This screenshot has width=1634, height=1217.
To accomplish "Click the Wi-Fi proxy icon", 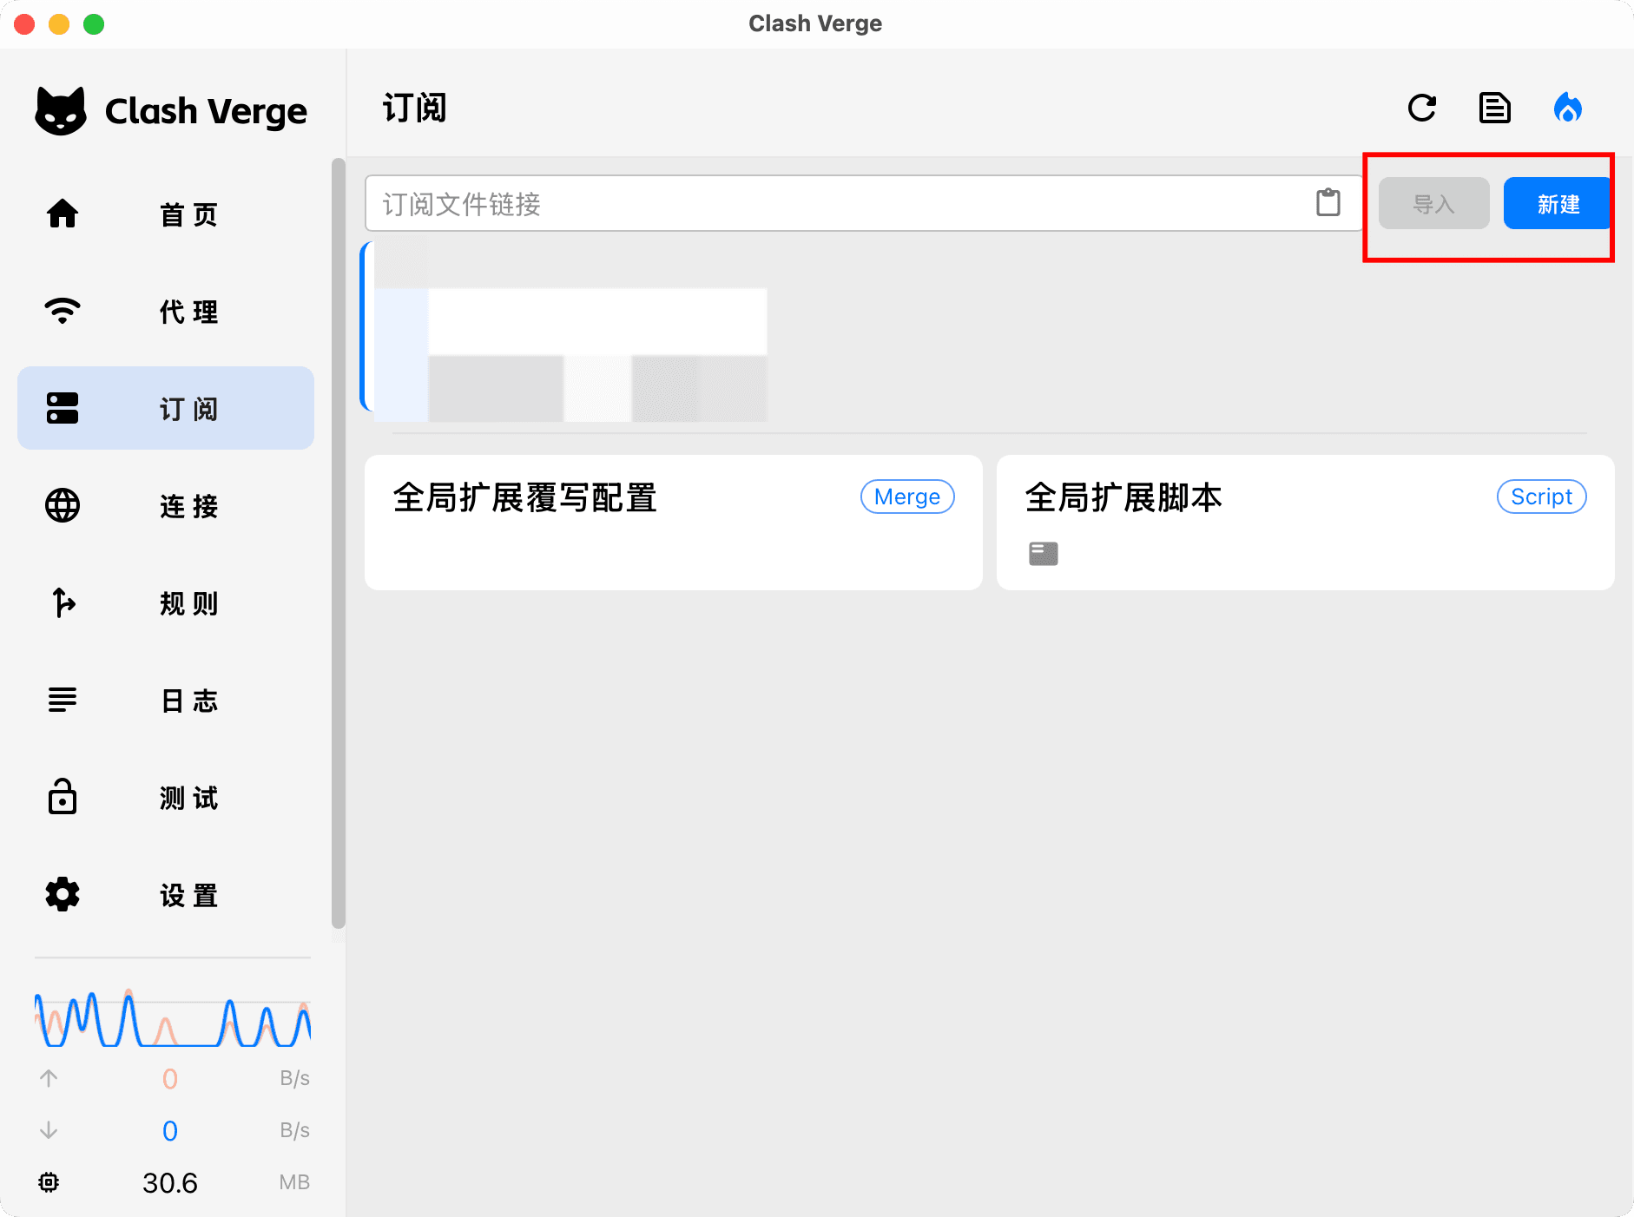I will [x=63, y=311].
